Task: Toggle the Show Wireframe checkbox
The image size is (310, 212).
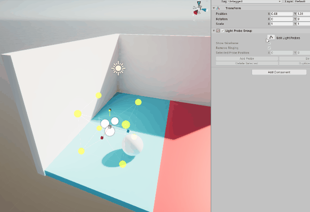Action: [x=269, y=43]
